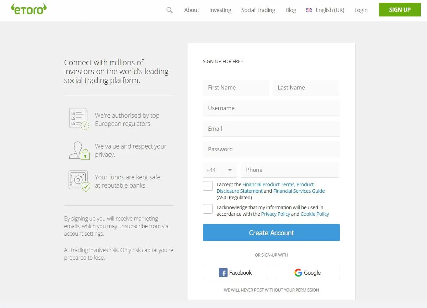This screenshot has height=308, width=427.
Task: Open the Social Trading menu item
Action: coord(258,10)
